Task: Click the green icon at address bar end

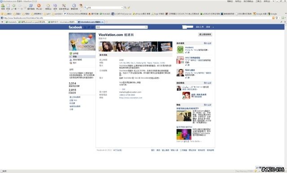Action: coord(283,18)
